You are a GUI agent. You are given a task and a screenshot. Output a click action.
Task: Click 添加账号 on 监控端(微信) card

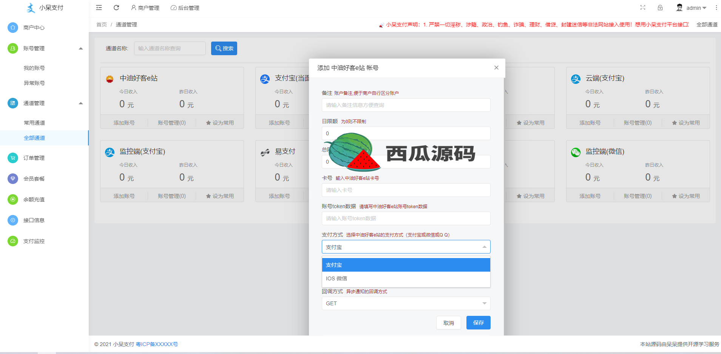coord(590,196)
